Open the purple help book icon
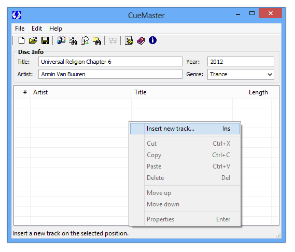The width and height of the screenshot is (295, 252). [x=141, y=40]
